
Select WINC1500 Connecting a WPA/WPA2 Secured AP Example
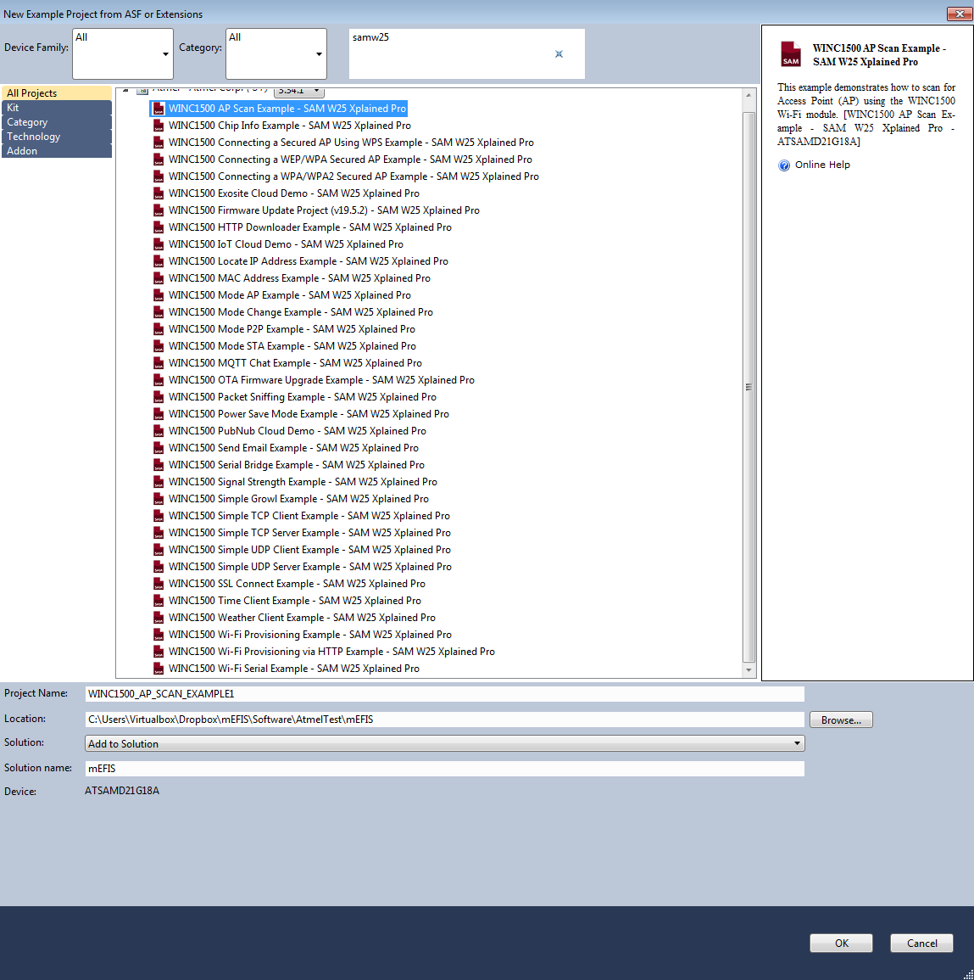pos(353,176)
